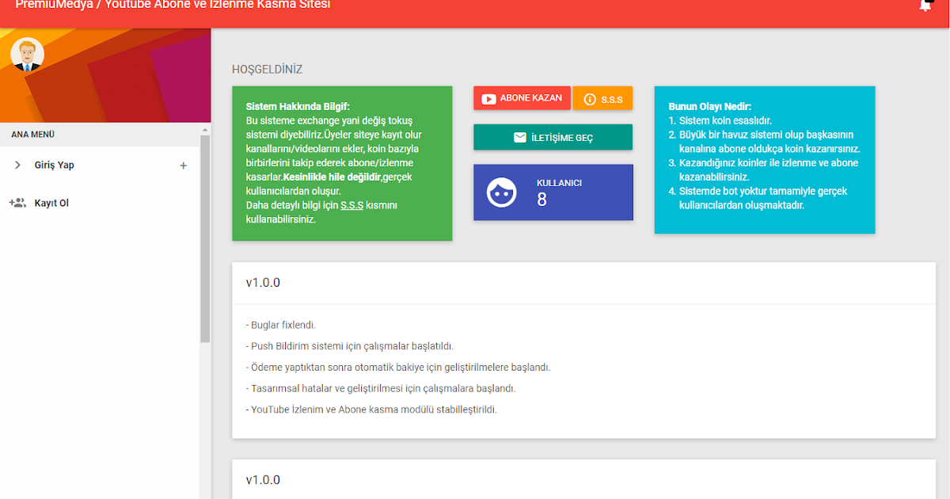Open the Giriş Yap menu item

[100, 165]
